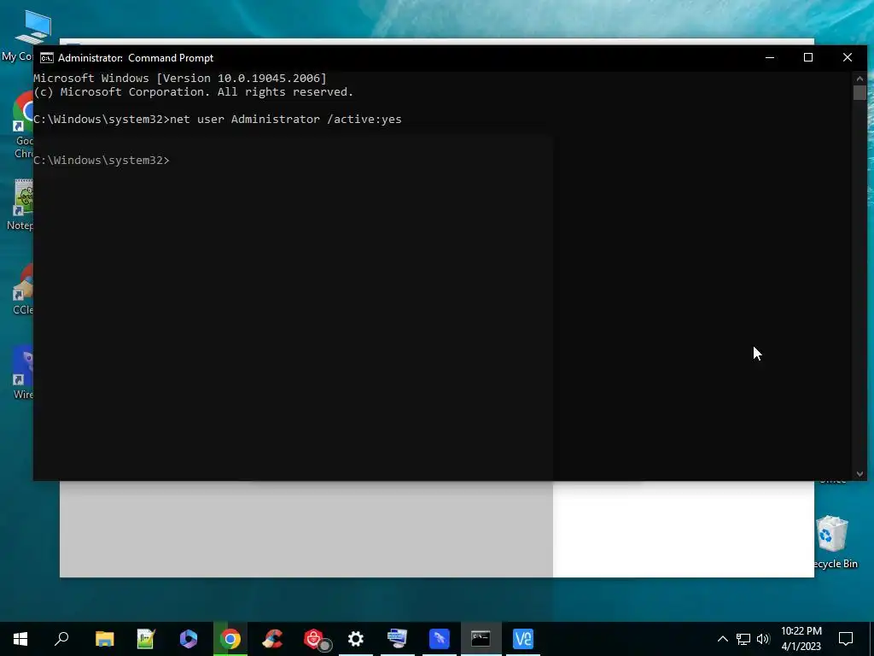Image resolution: width=874 pixels, height=656 pixels.
Task: Open taskbar Search magnifier
Action: pos(61,639)
